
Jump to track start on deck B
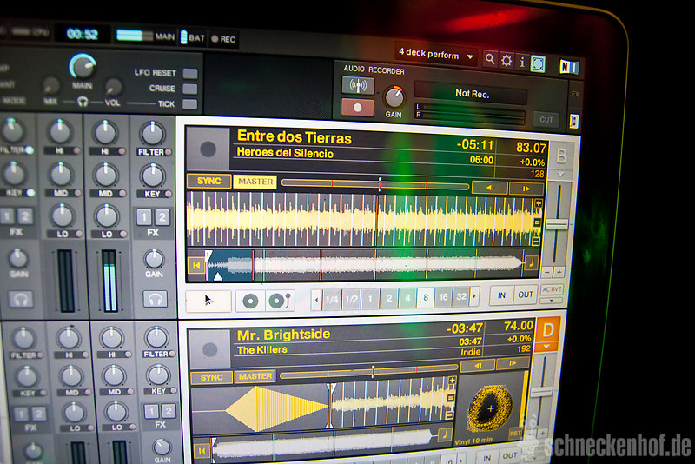196,265
